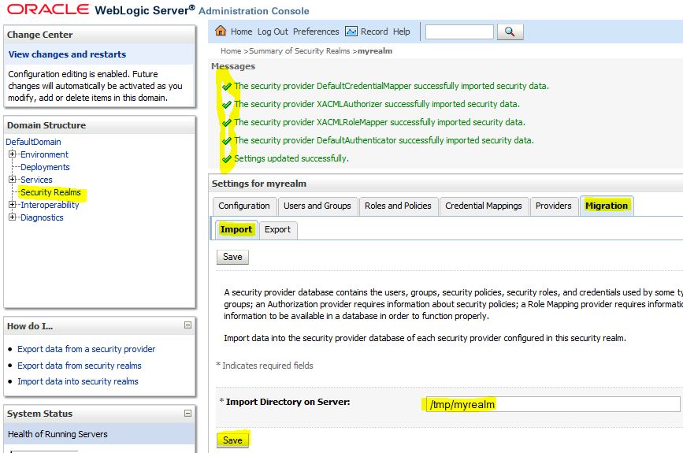Click the toolbar search input field
This screenshot has height=453, width=683.
tap(459, 32)
